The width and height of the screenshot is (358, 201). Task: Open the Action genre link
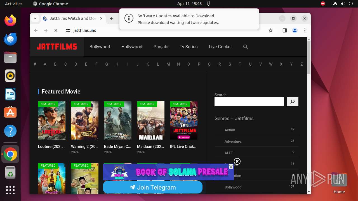click(x=230, y=130)
